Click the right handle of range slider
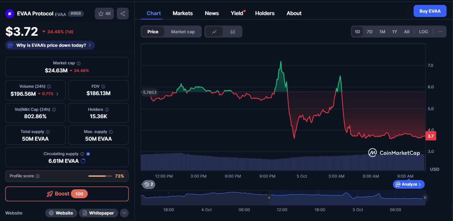 [425, 198]
